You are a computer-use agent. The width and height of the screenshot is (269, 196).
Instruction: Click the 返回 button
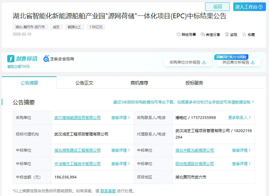click(217, 7)
